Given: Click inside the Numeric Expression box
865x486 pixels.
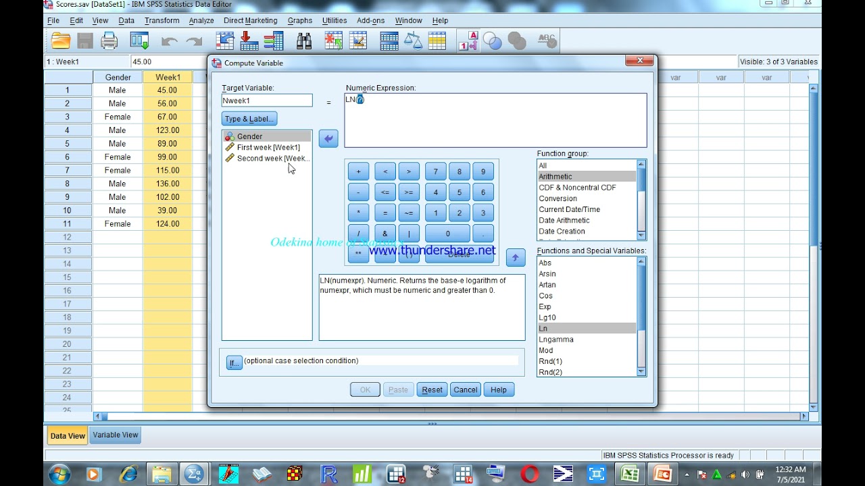Looking at the screenshot, I should click(495, 120).
